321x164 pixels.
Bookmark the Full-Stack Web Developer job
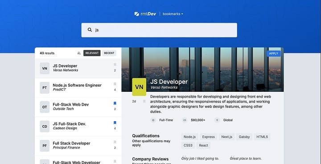[x=115, y=161]
